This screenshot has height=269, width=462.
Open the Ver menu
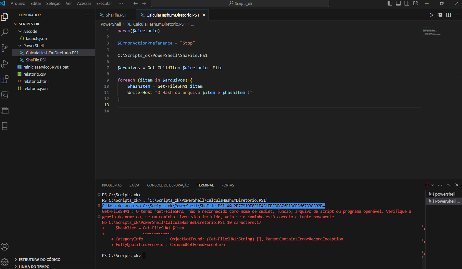click(x=69, y=4)
